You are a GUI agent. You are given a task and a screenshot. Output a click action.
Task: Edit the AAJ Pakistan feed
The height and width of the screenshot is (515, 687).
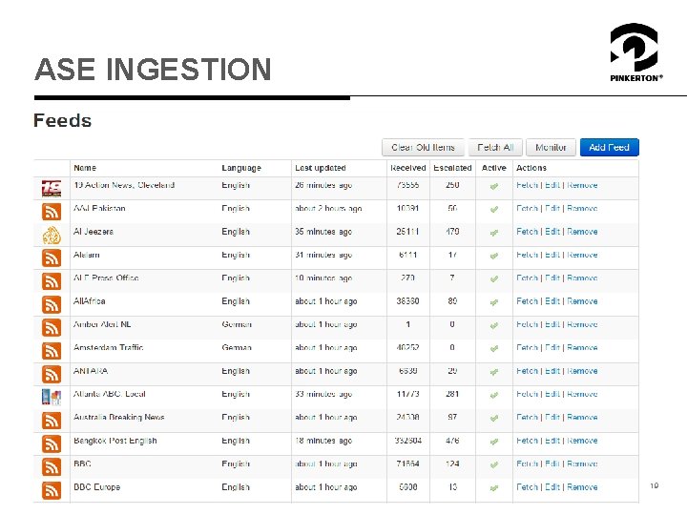[552, 209]
